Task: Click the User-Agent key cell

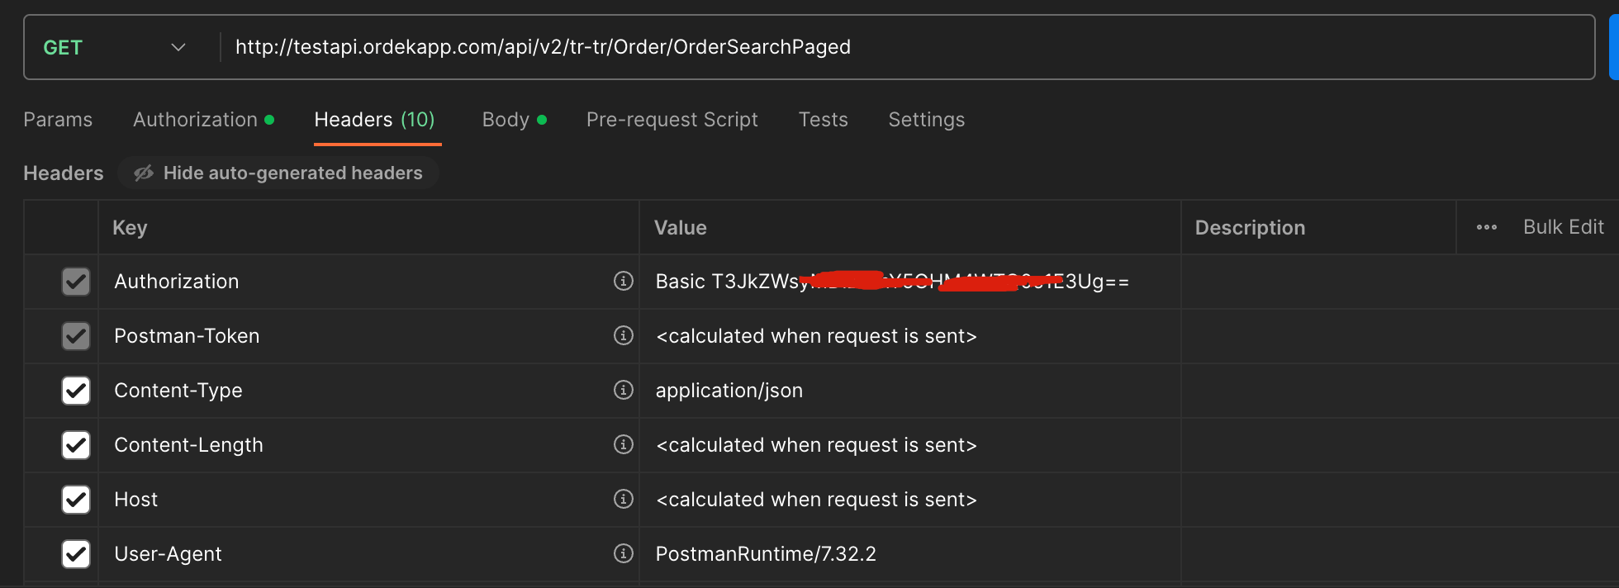Action: pyautogui.click(x=368, y=554)
